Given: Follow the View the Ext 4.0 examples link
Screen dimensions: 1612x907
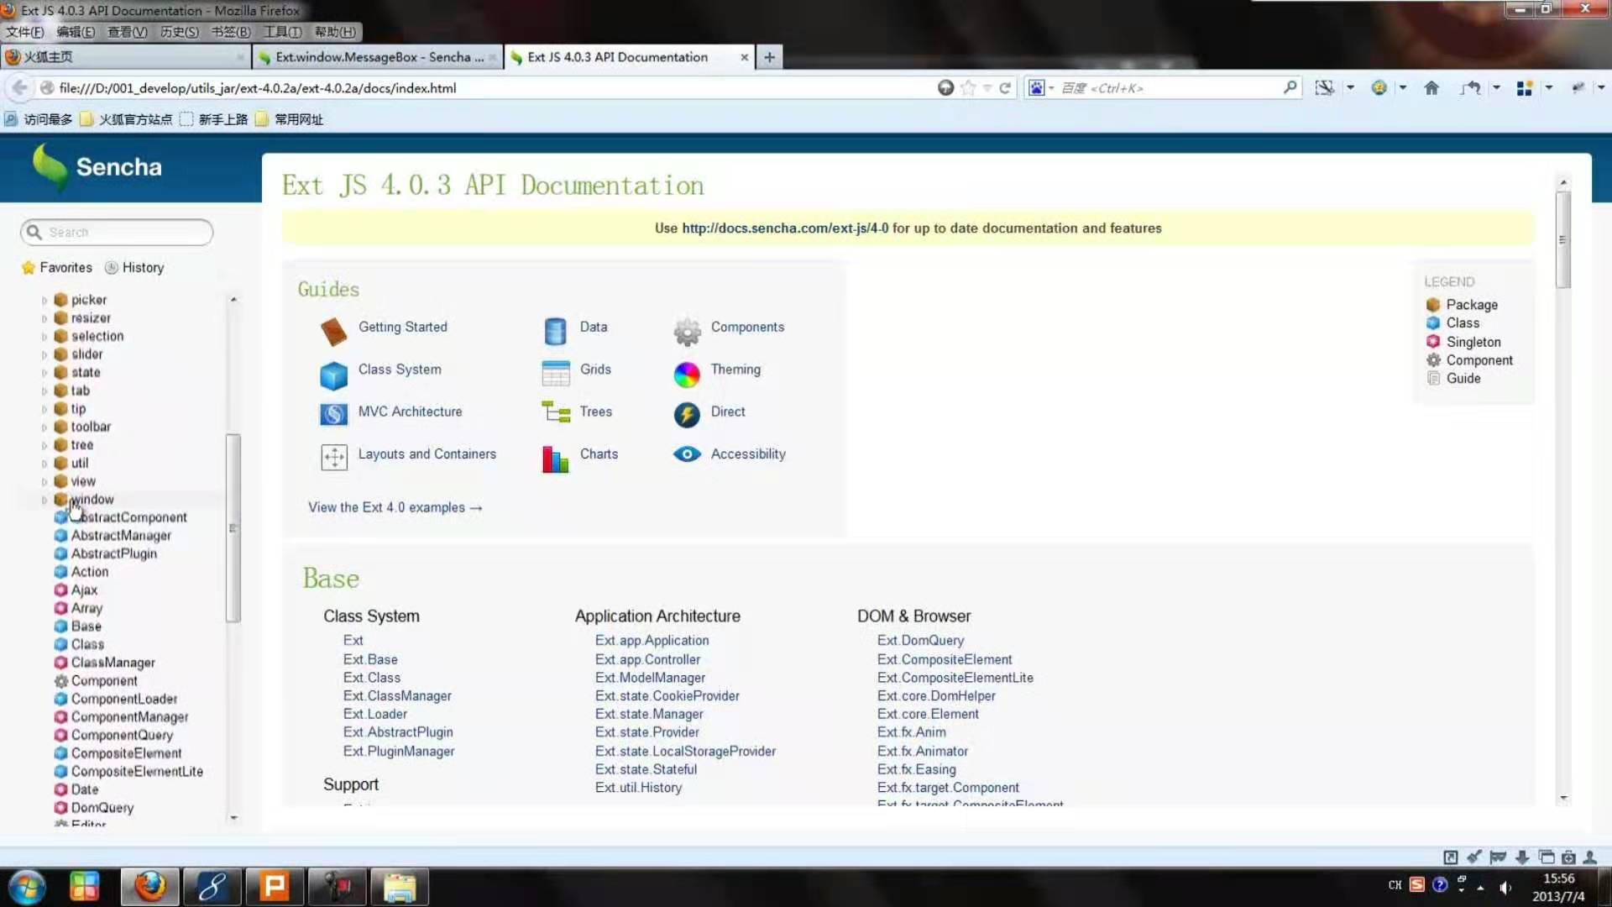Looking at the screenshot, I should [395, 508].
